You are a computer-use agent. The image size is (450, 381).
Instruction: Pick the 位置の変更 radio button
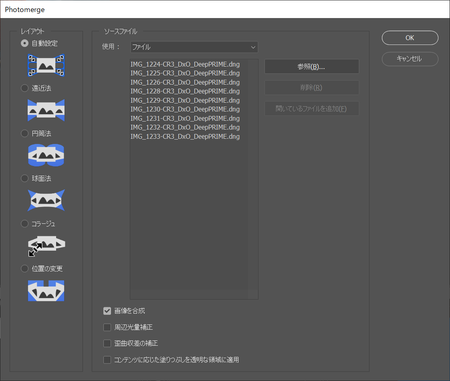(x=25, y=268)
